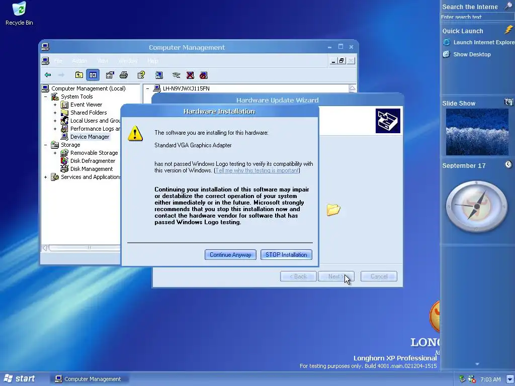This screenshot has width=515, height=386.
Task: Click the Computer Management taskbar button
Action: (x=89, y=379)
